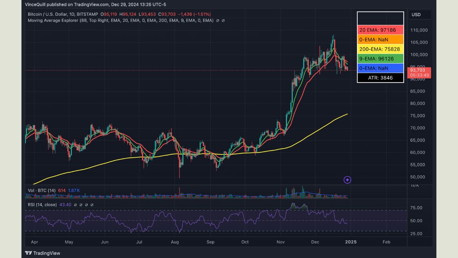Click the 65,000 price axis label
Screen dimensions: 458x258
coord(417,140)
